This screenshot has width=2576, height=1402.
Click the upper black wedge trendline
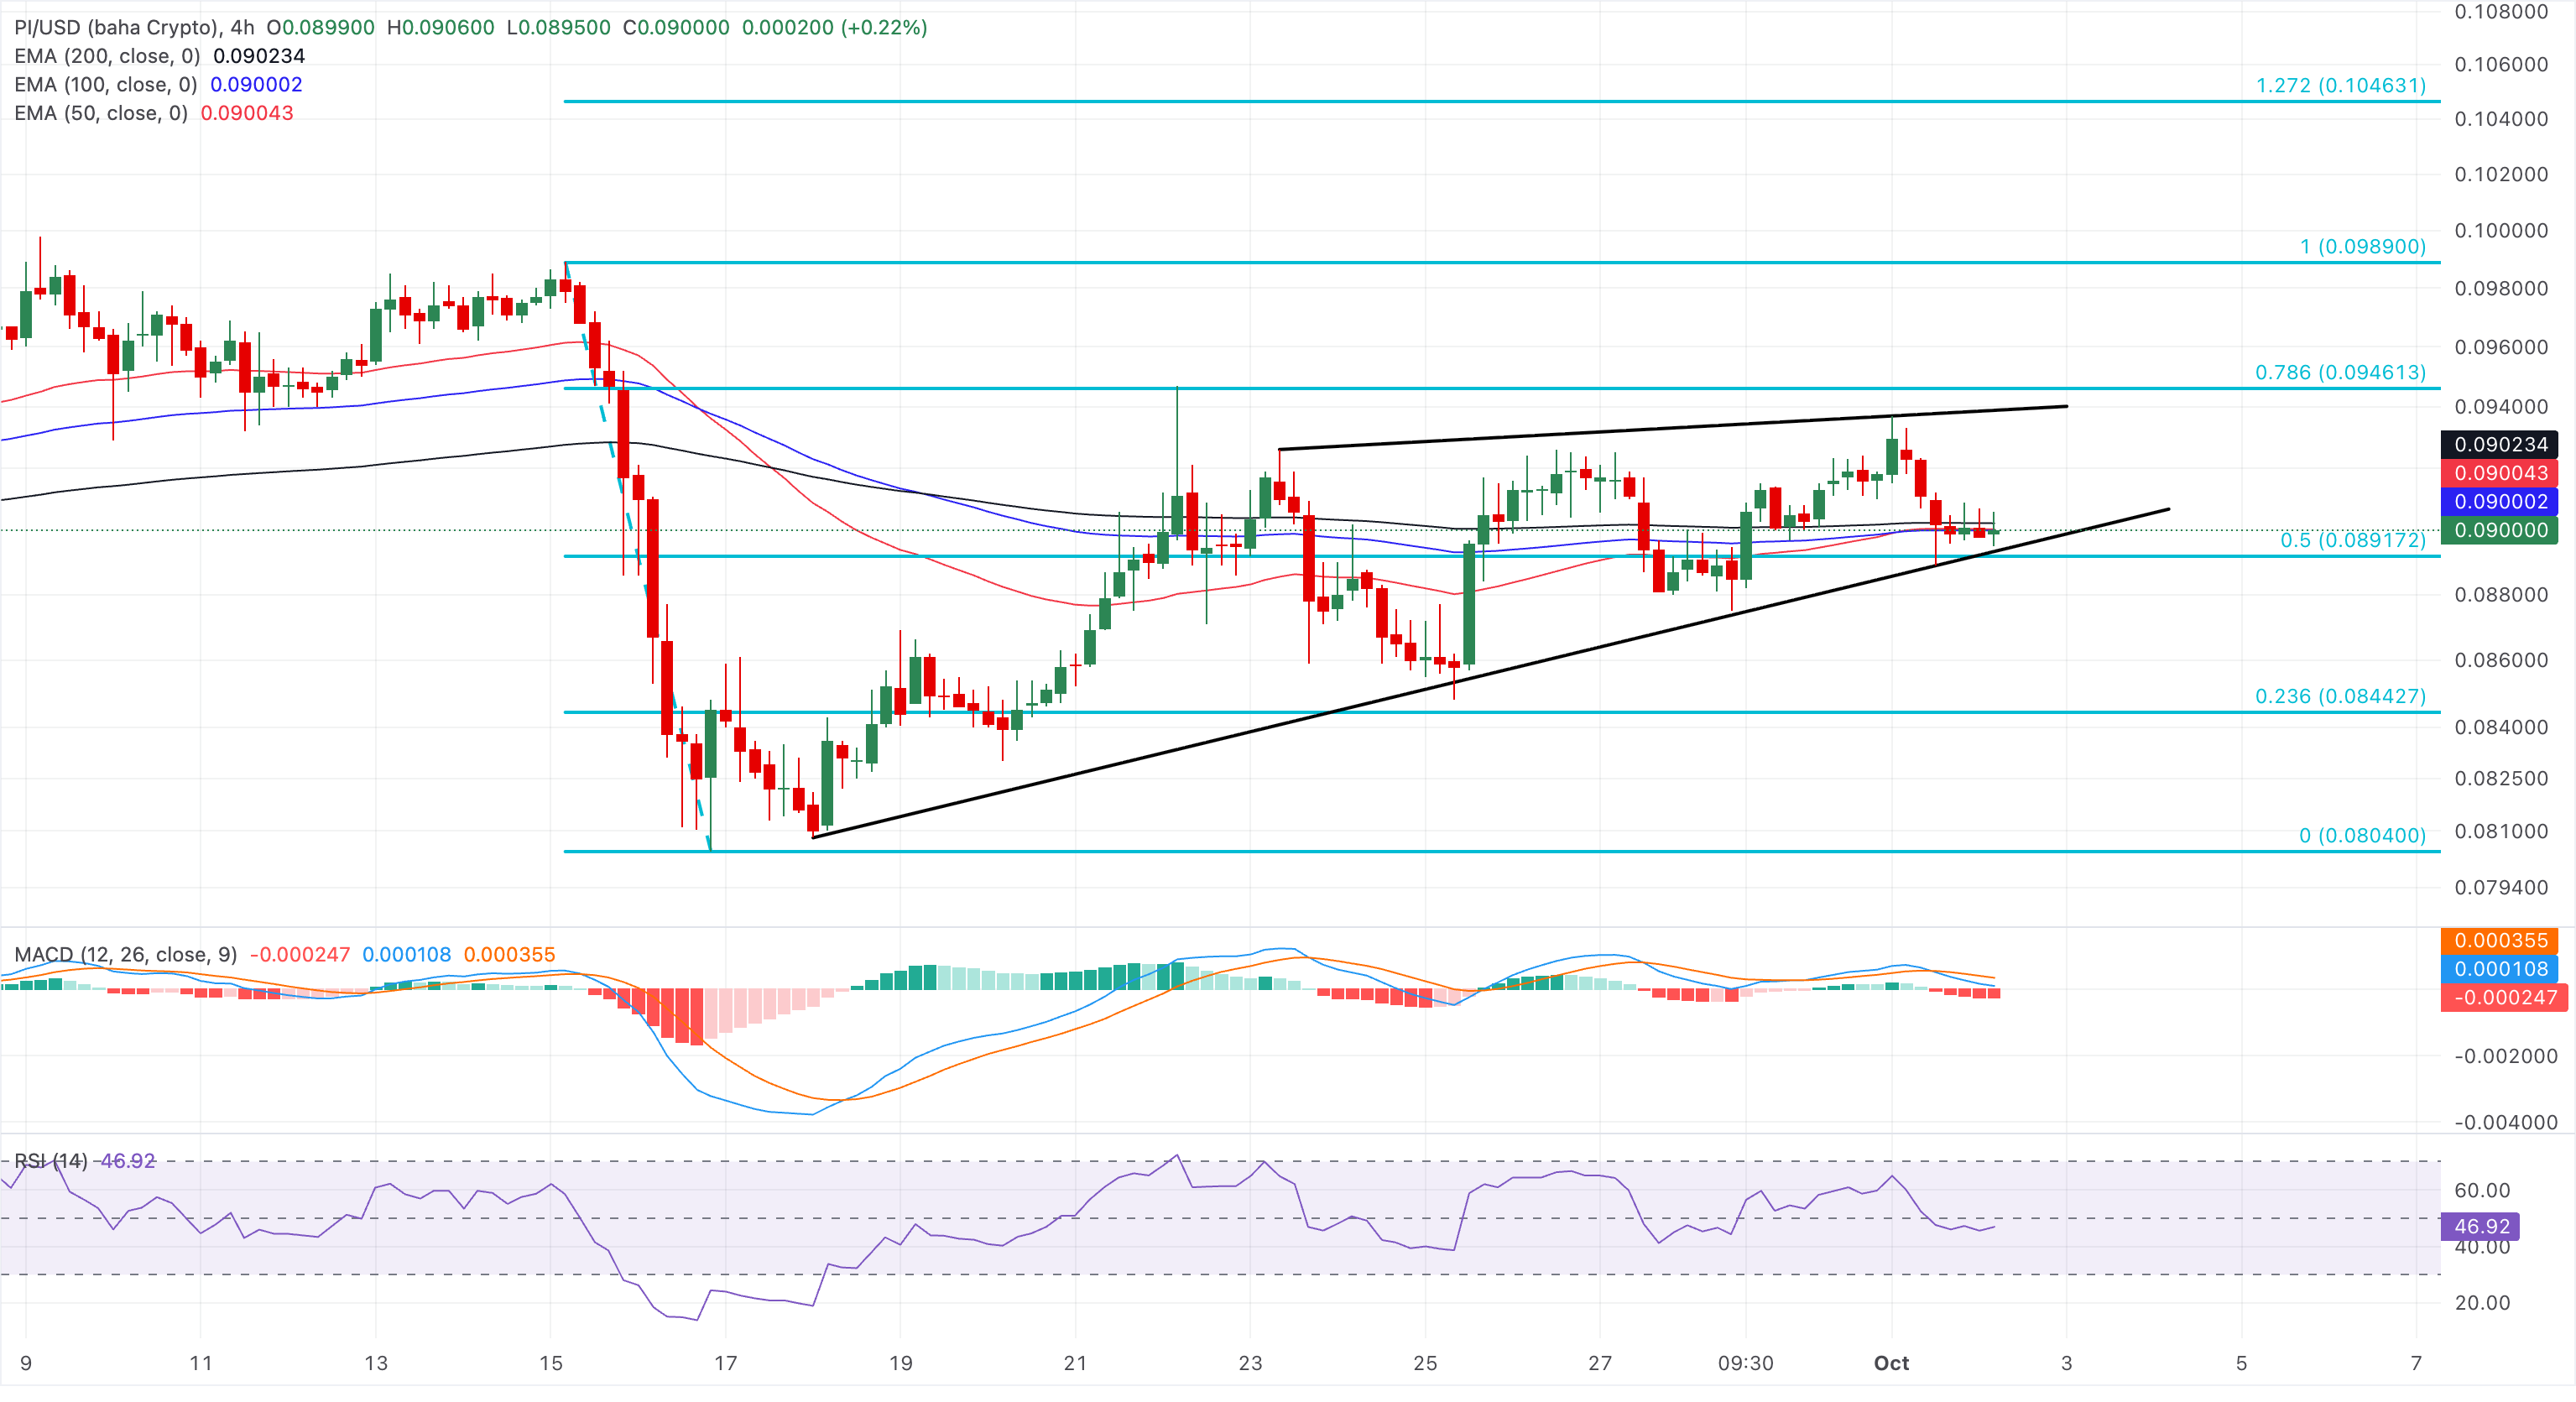click(x=1672, y=428)
